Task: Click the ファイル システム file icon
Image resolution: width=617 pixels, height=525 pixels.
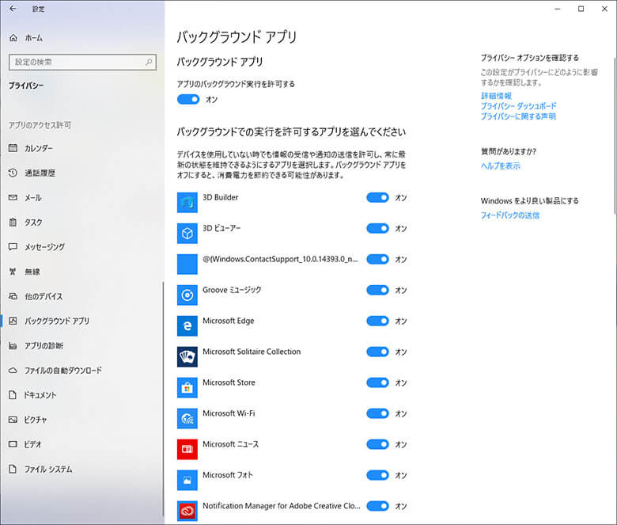Action: (x=13, y=469)
